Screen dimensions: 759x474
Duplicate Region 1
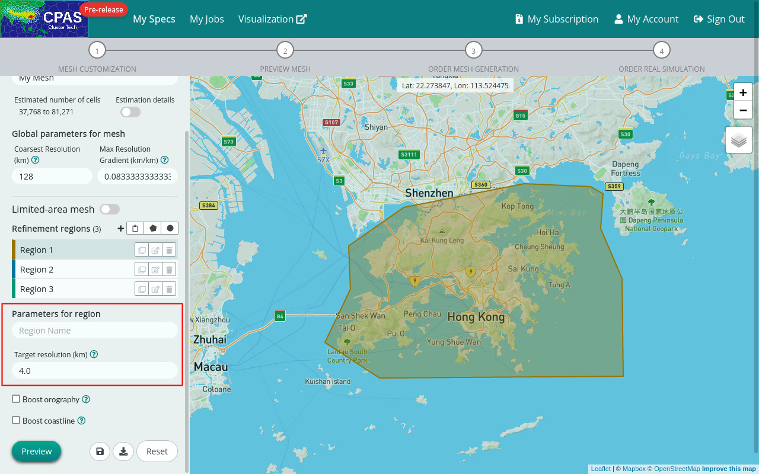click(142, 250)
